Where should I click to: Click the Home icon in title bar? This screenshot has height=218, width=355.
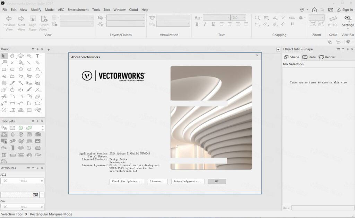(314, 10)
